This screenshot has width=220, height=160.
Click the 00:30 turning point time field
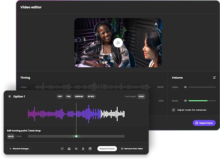click(x=11, y=136)
